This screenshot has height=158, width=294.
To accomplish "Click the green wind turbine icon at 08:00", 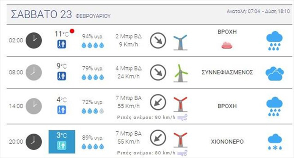I will pos(180,73).
